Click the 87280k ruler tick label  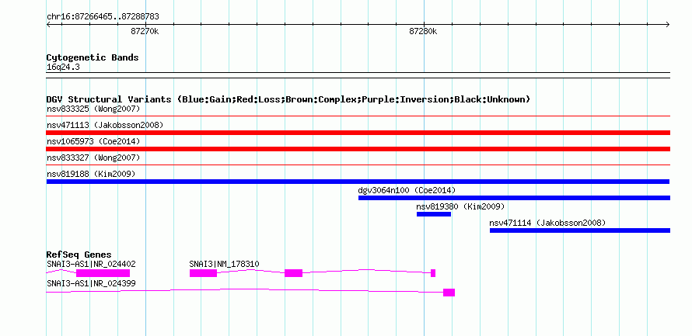click(x=423, y=31)
